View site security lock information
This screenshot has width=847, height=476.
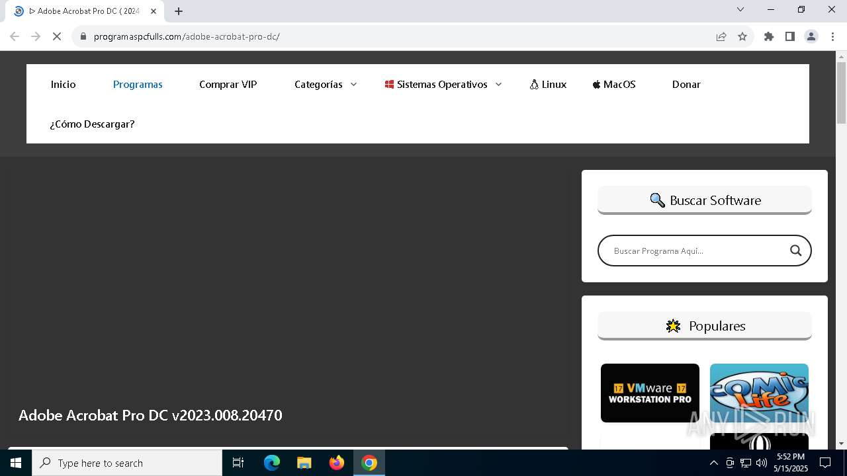[x=83, y=36]
